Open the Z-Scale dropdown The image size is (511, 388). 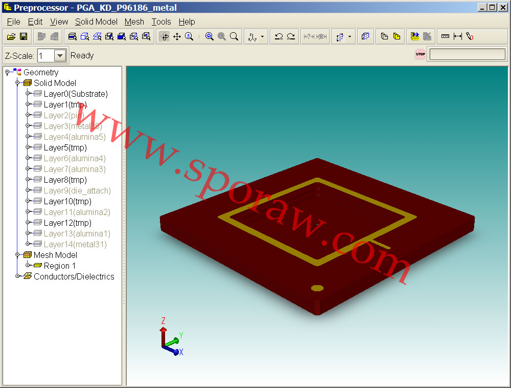60,56
